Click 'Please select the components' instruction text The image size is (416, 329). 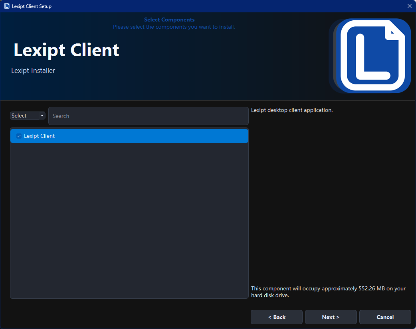pyautogui.click(x=174, y=27)
